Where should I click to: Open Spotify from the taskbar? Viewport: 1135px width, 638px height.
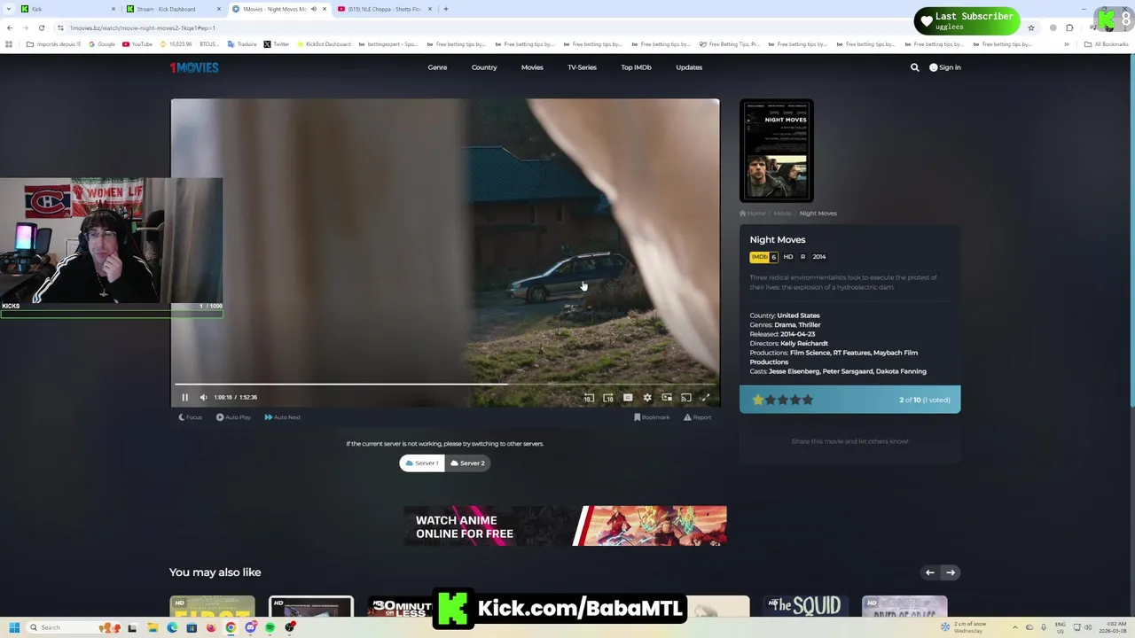pos(270,627)
